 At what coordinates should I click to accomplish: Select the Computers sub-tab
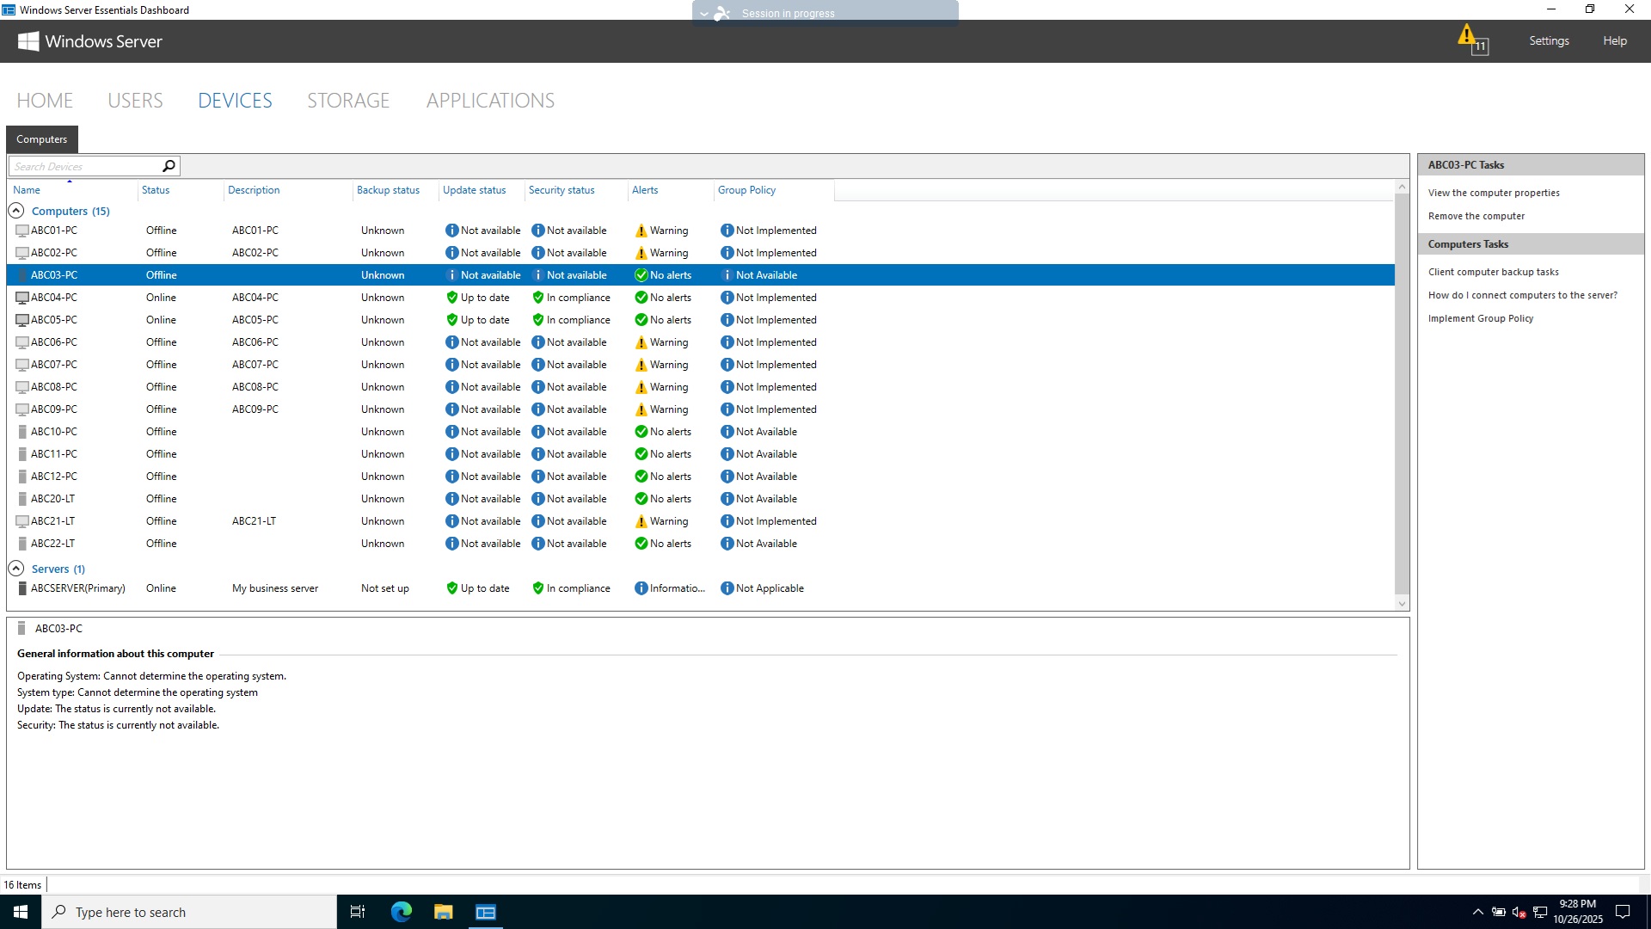click(x=41, y=139)
